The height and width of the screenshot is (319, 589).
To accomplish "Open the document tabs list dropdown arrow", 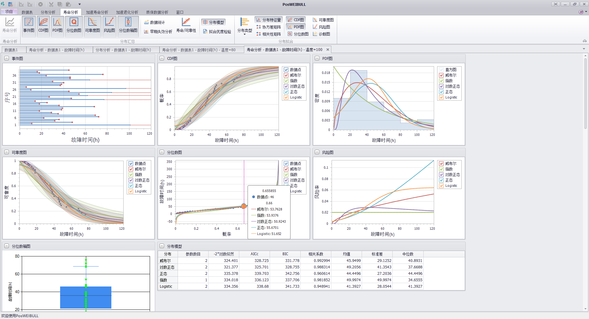I will point(584,49).
